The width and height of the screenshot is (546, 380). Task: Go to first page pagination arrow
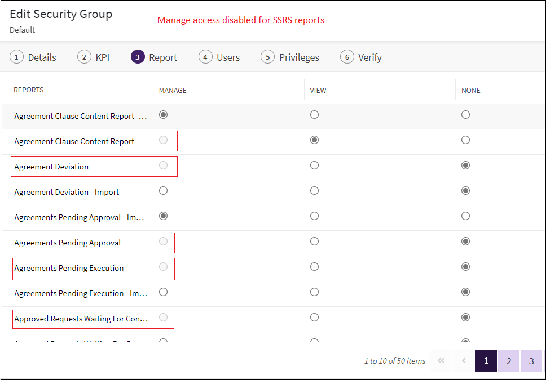pyautogui.click(x=441, y=361)
